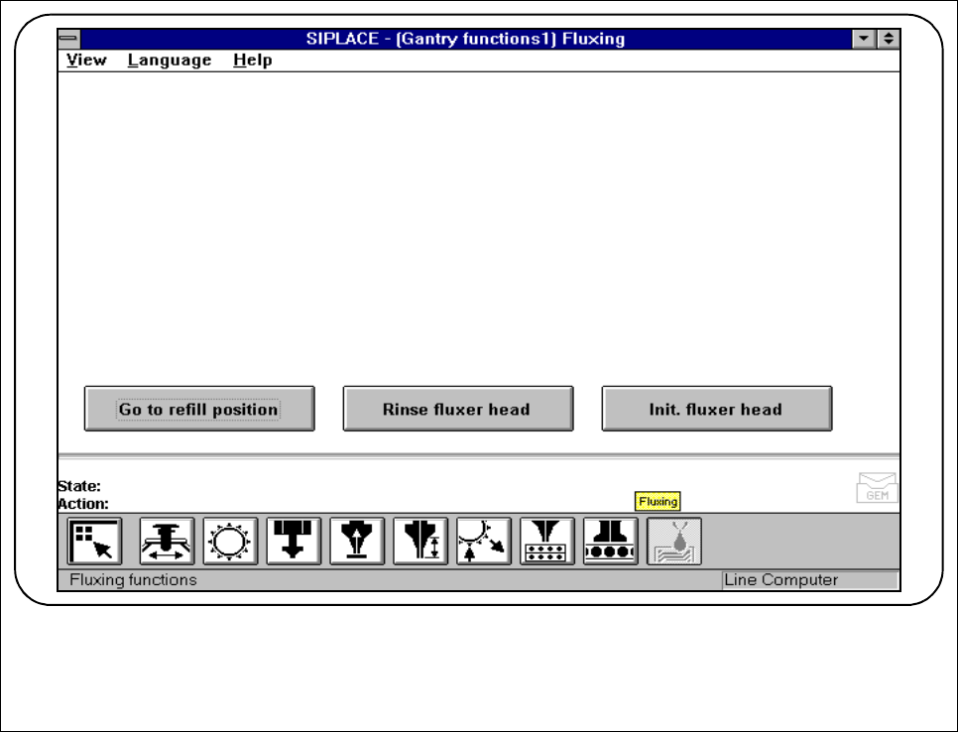958x732 pixels.
Task: Click the Init. fluxer head button
Action: pyautogui.click(x=716, y=409)
